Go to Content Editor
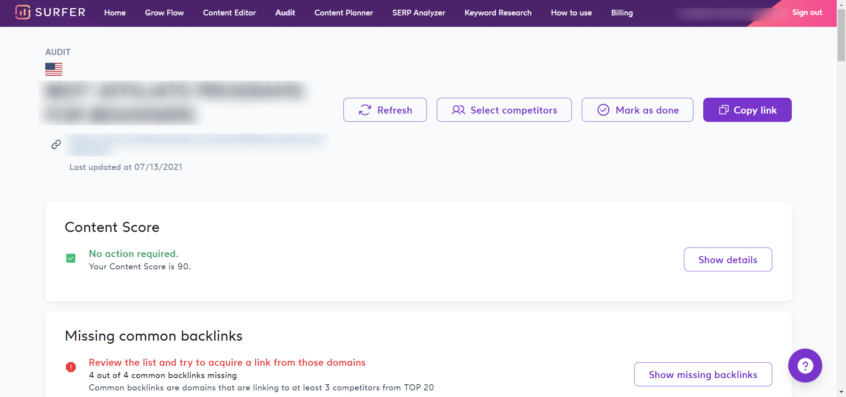 point(229,13)
